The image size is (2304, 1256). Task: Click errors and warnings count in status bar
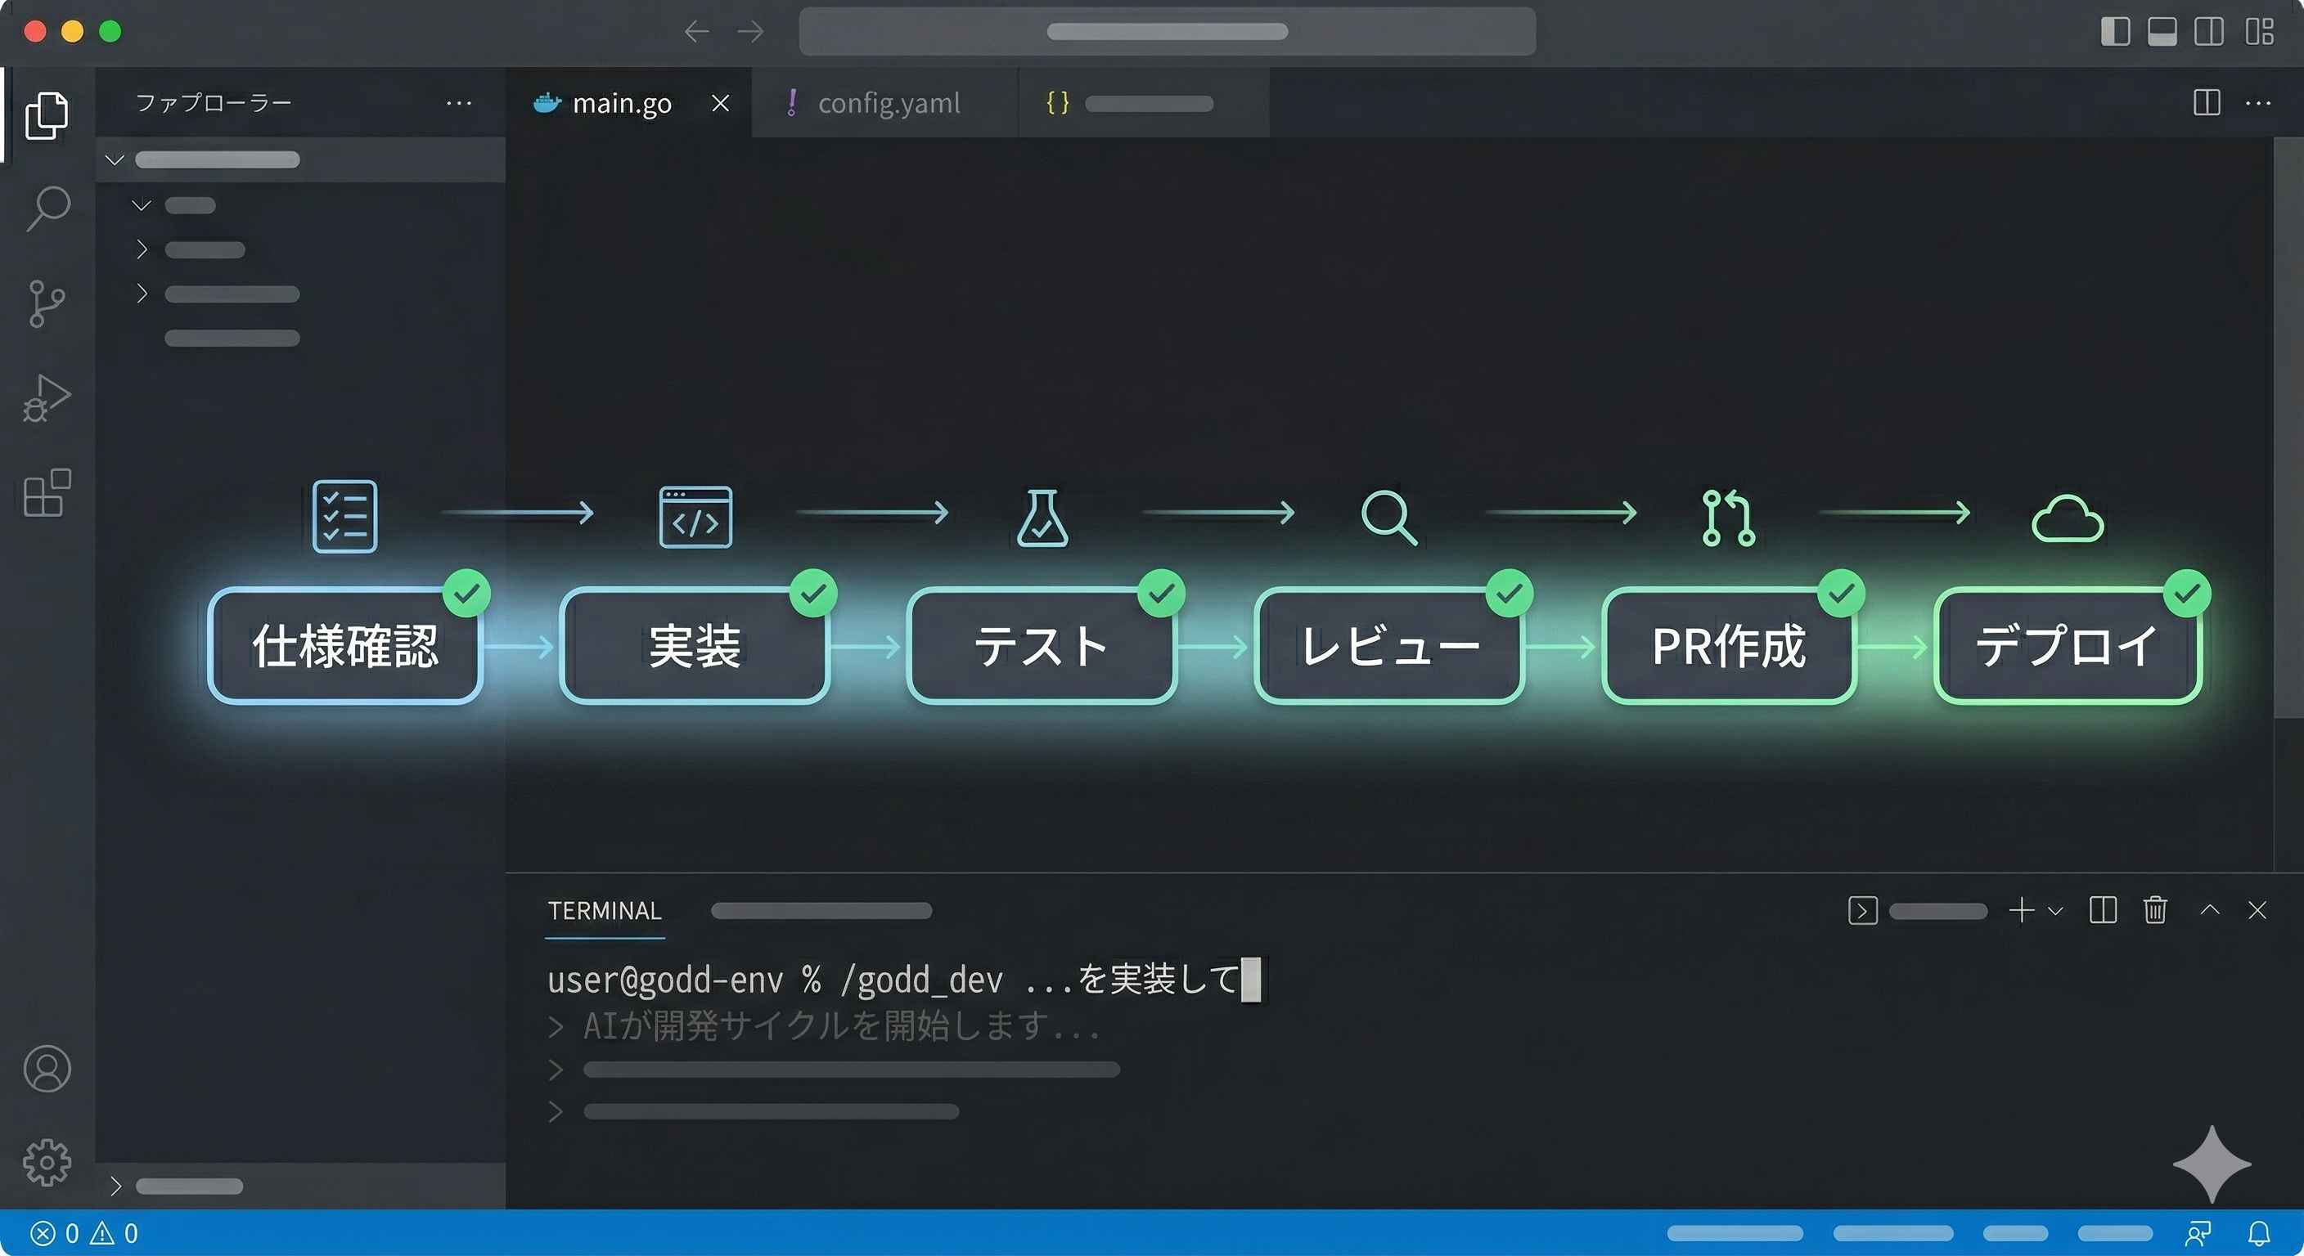tap(85, 1234)
